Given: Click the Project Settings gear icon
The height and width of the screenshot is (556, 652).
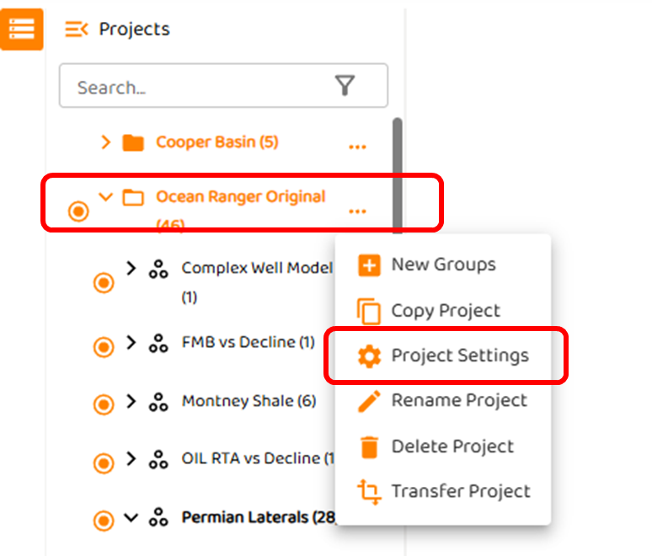Looking at the screenshot, I should (x=369, y=356).
